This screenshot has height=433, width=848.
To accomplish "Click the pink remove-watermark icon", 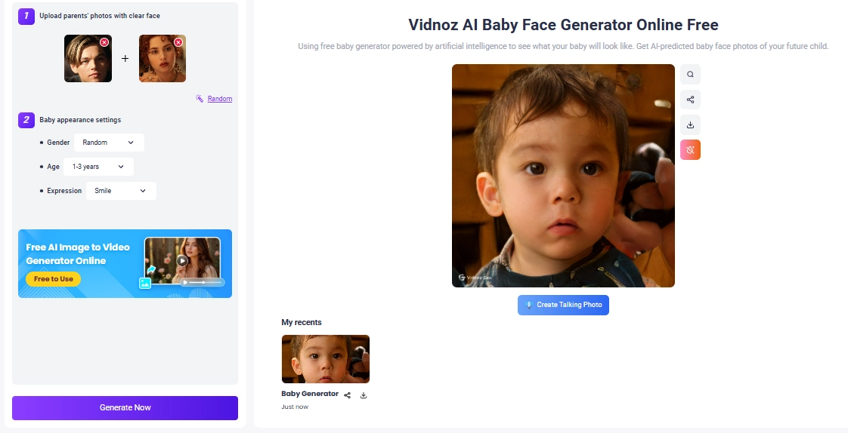I will 690,149.
